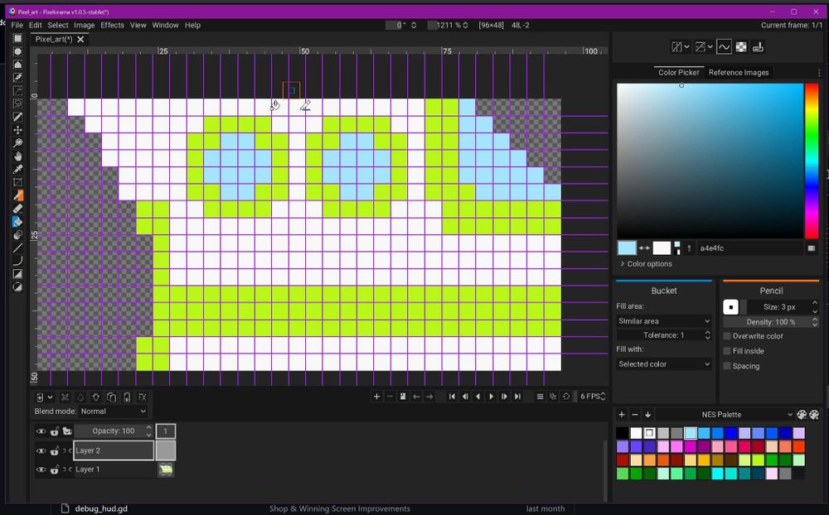This screenshot has height=515, width=829.
Task: Lock Layer 1
Action: click(x=55, y=469)
